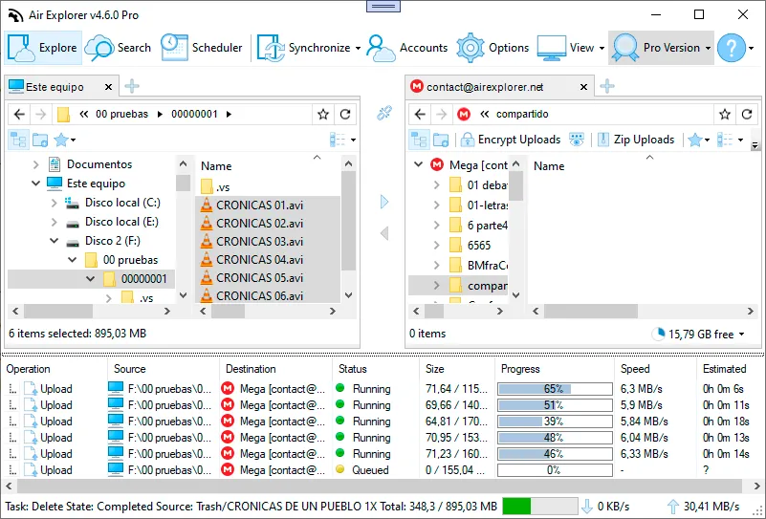Screen dimensions: 766x519
Task: Click the password view icon after Encrypt Uploads
Action: coord(577,141)
